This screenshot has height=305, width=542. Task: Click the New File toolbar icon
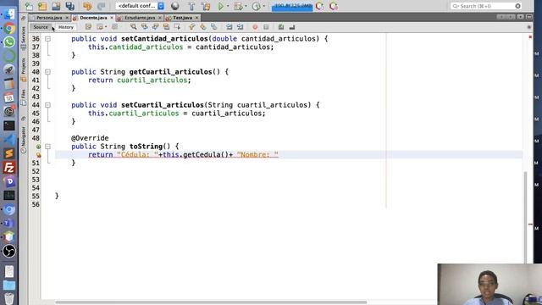pyautogui.click(x=29, y=6)
